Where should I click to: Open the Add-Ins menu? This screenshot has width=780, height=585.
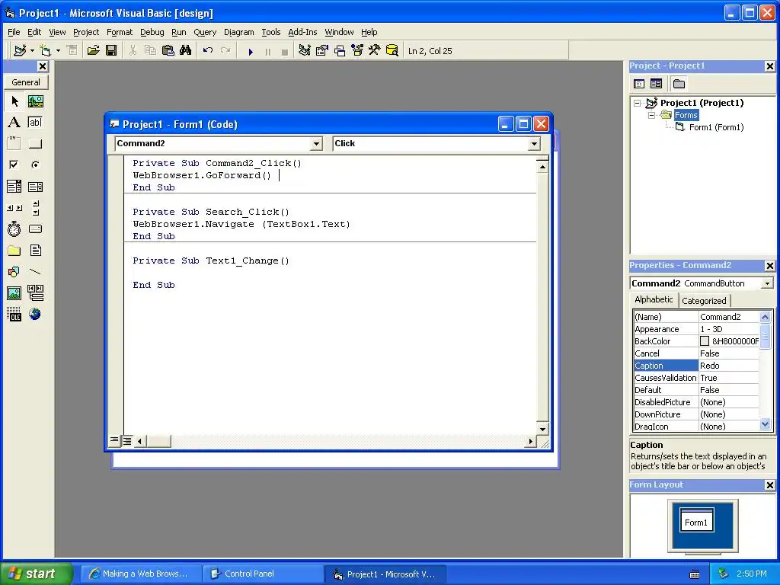(x=302, y=32)
